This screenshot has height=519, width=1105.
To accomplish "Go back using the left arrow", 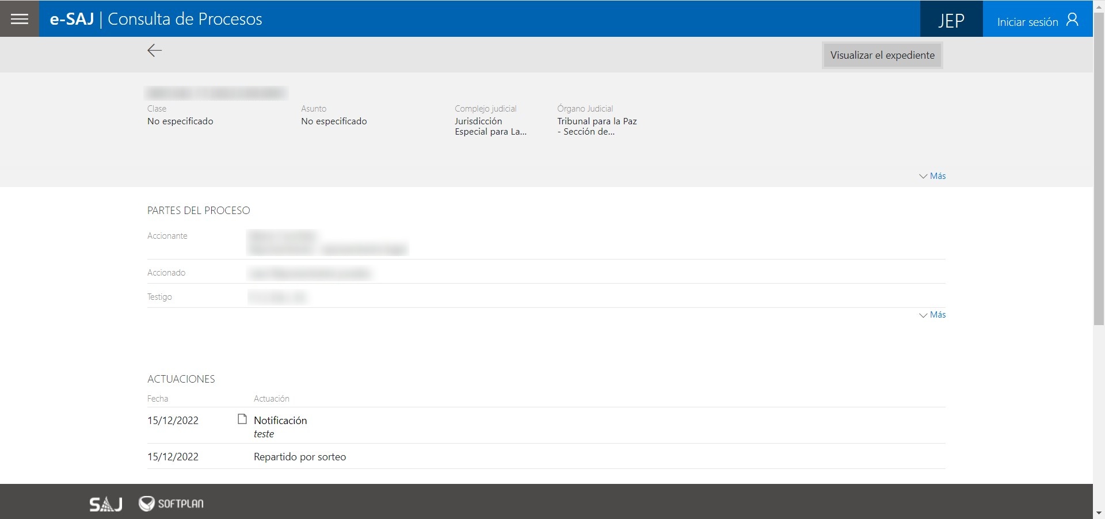I will (x=154, y=51).
